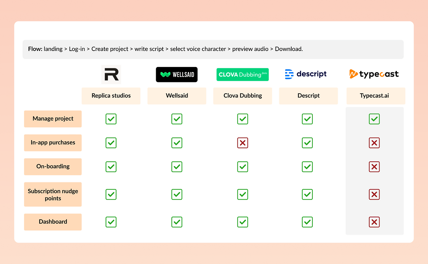The width and height of the screenshot is (428, 264).
Task: Click Wellsaid Subscription nudge points checkmark
Action: click(x=177, y=194)
